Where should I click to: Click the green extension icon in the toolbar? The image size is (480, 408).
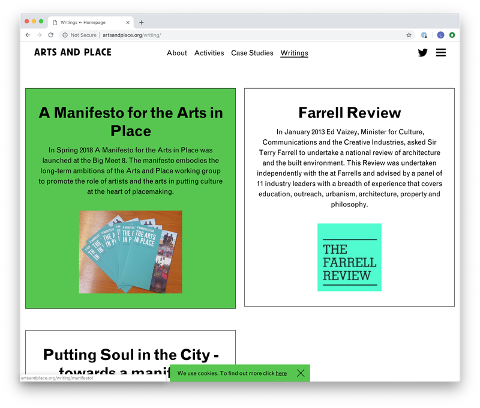[x=452, y=35]
